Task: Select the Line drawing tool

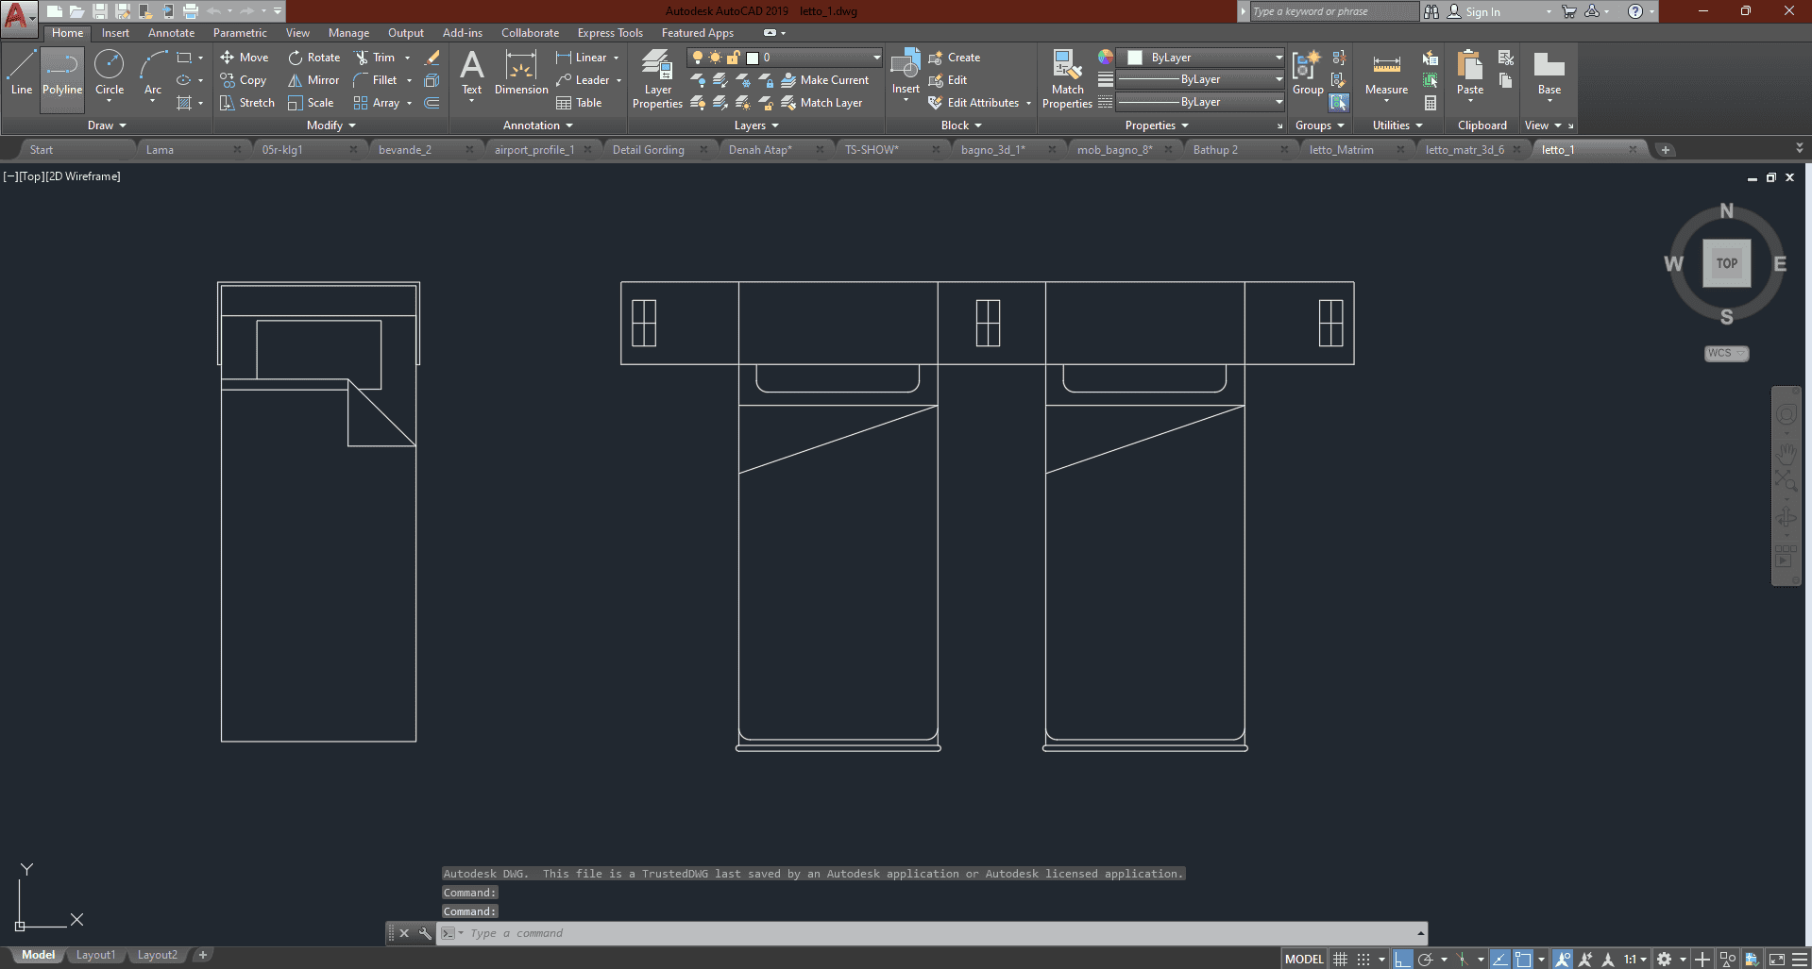Action: (21, 74)
